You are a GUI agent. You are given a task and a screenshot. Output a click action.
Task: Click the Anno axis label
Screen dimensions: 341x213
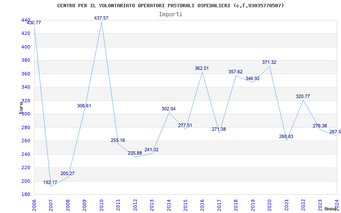[x=330, y=209]
